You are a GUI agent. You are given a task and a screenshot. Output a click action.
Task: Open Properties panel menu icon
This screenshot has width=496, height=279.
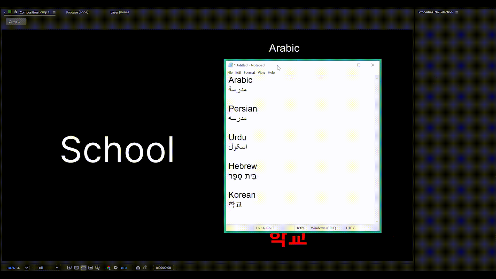[457, 12]
